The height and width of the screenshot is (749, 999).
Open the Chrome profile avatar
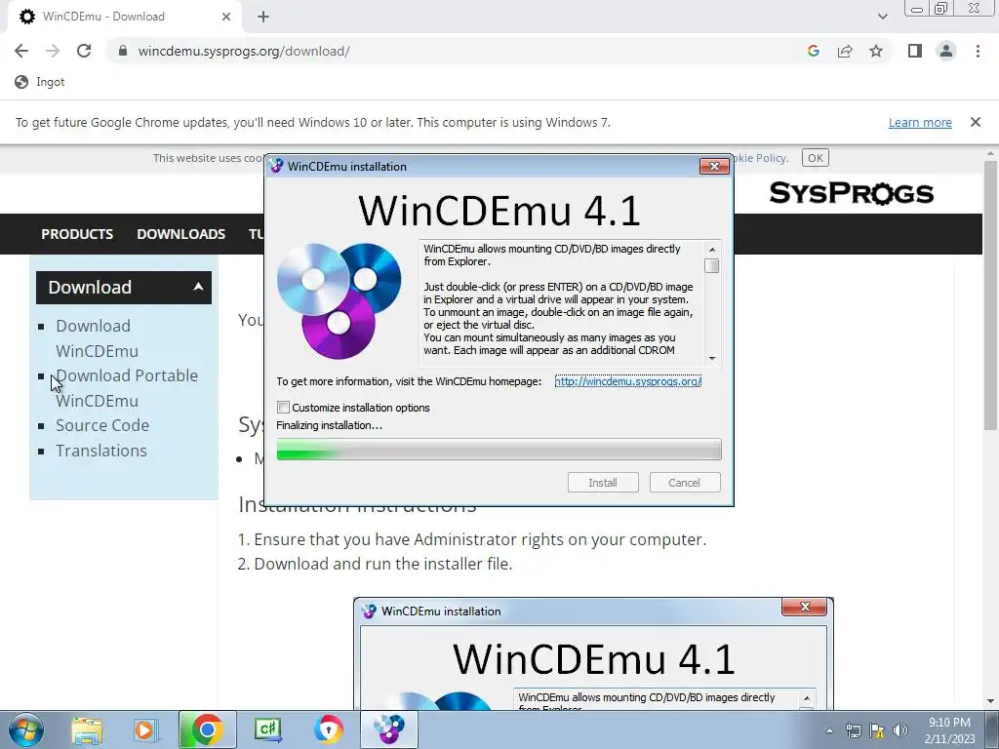pos(946,51)
